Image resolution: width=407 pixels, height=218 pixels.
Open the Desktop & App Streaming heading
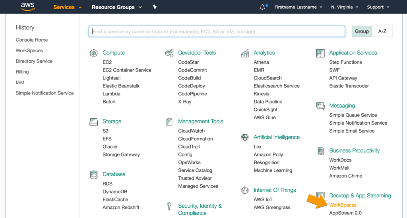(360, 196)
